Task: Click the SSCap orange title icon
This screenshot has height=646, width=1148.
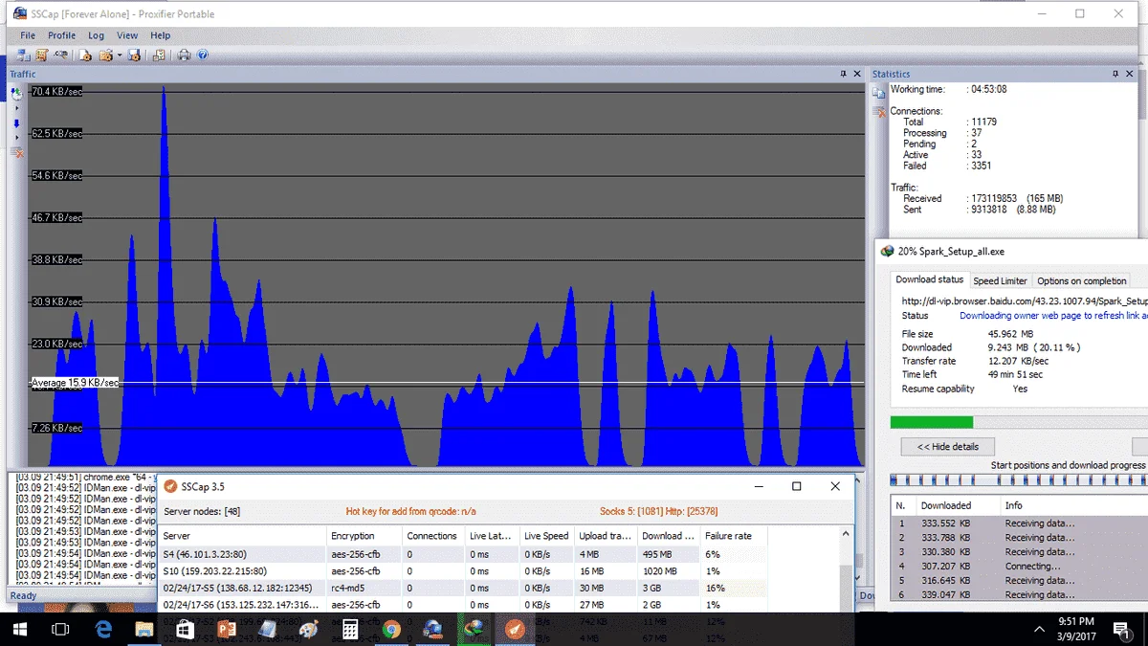Action: [170, 486]
